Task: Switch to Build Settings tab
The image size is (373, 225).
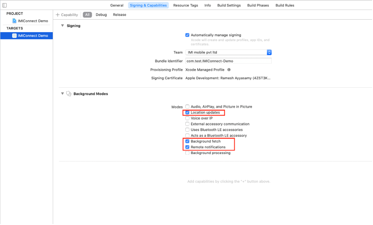Action: 229,5
